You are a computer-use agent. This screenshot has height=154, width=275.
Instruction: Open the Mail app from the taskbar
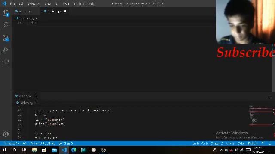[x=54, y=150]
